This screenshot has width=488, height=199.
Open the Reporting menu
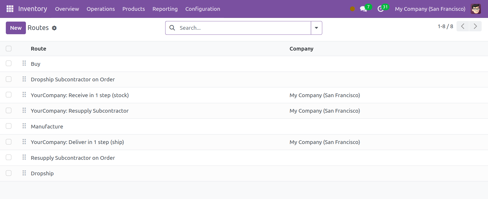[x=165, y=9]
